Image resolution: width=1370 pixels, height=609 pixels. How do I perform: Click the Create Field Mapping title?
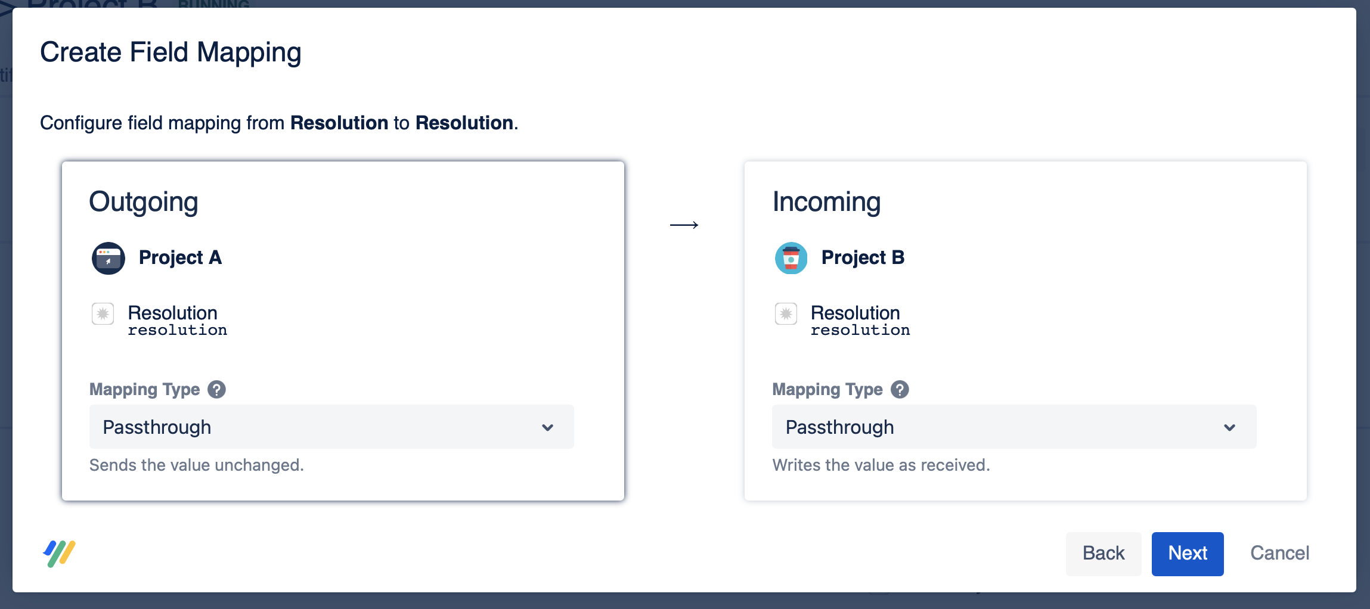(x=171, y=52)
